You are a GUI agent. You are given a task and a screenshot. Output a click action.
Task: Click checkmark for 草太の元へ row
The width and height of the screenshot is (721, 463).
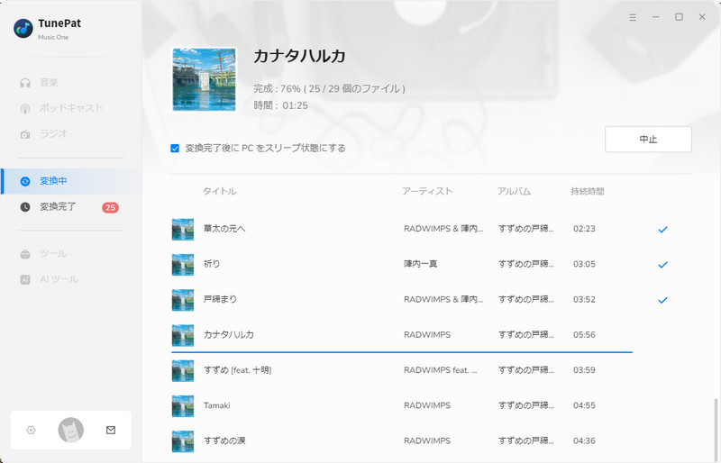pyautogui.click(x=662, y=229)
